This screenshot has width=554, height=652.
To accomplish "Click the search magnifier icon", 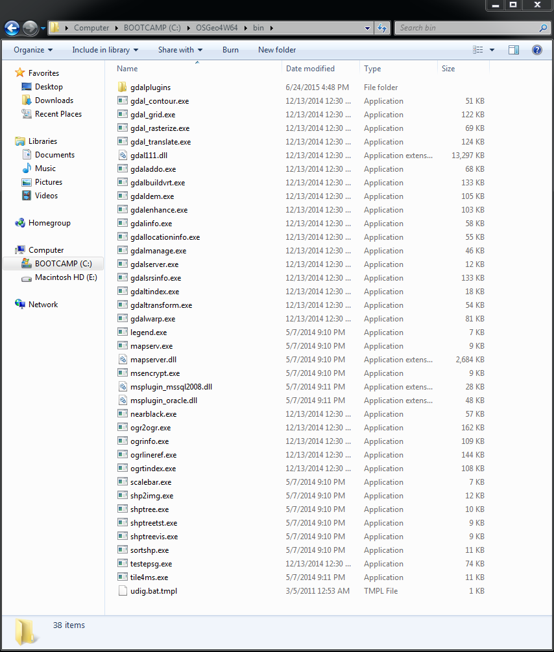I will (543, 28).
